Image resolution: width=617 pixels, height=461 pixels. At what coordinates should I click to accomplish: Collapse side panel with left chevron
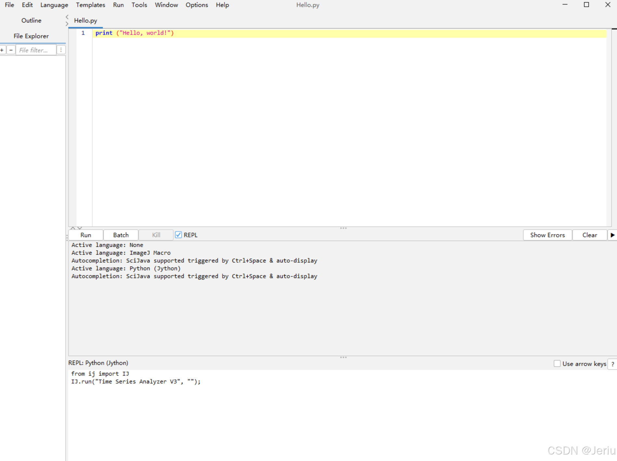pyautogui.click(x=67, y=17)
